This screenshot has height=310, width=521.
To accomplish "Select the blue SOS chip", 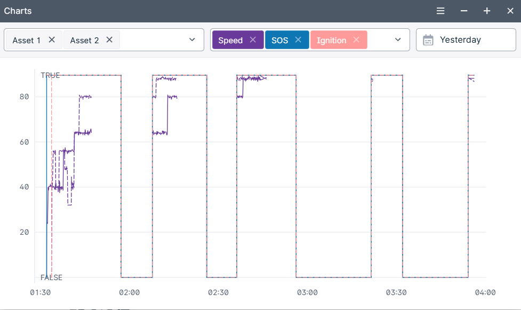I will [x=279, y=40].
